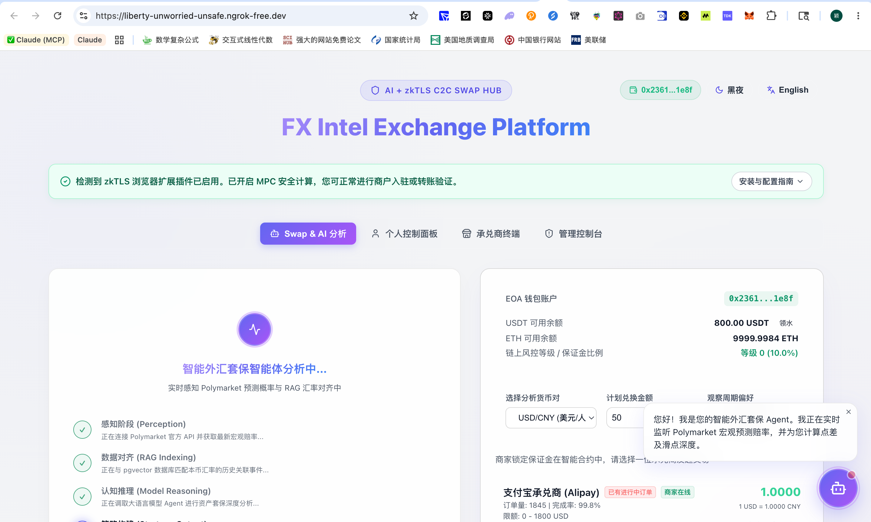
Task: Open the colorful lightbulb extension icon
Action: [597, 16]
